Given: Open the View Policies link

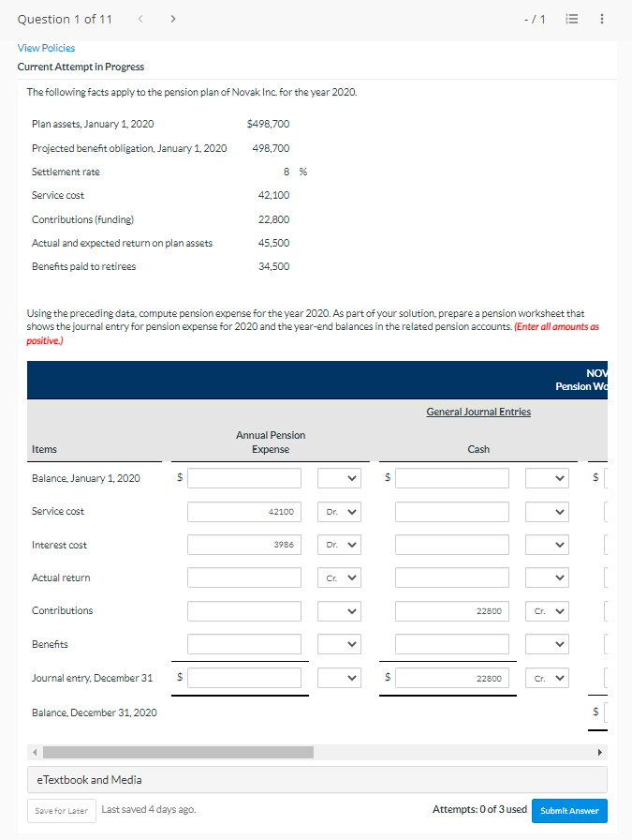Looking at the screenshot, I should (x=46, y=47).
